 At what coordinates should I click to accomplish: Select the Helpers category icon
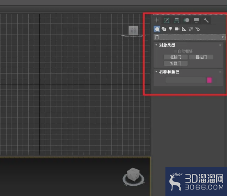(184, 29)
